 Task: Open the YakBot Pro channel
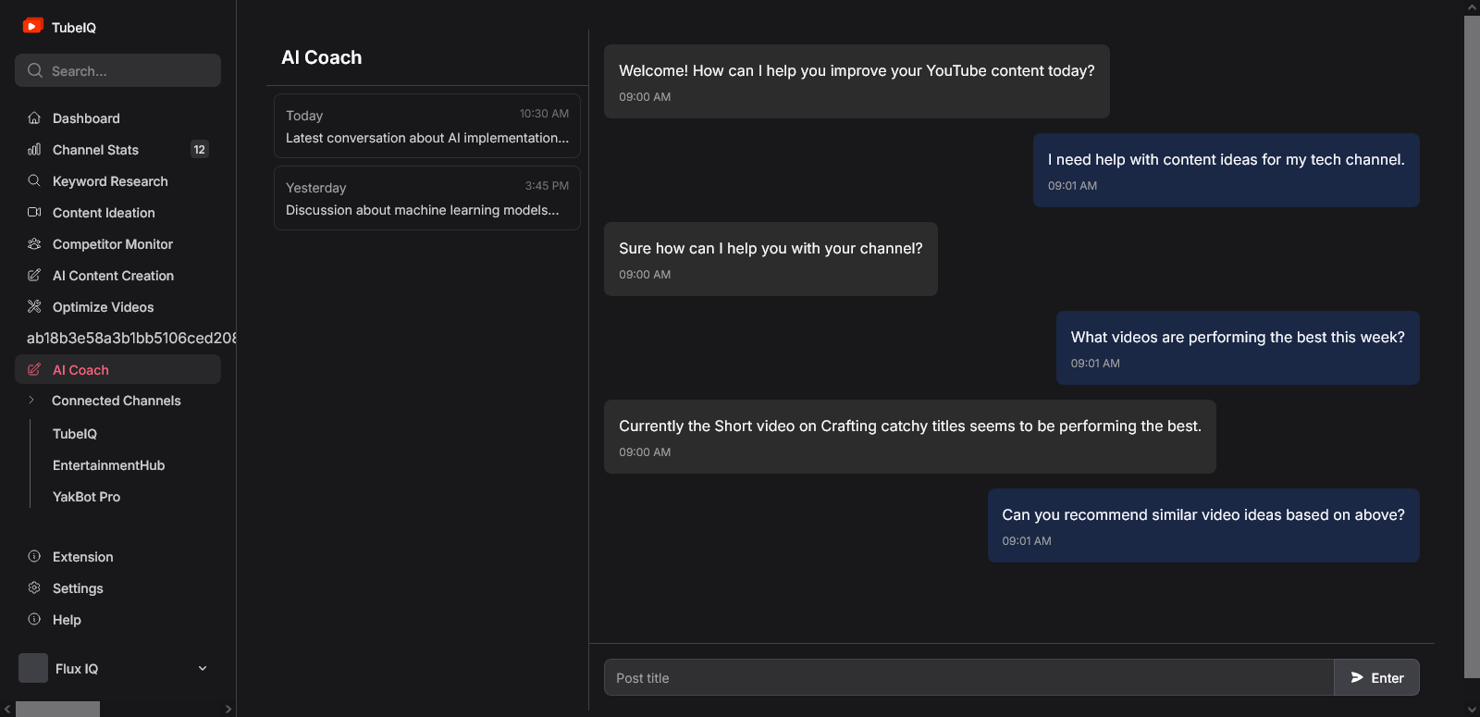[86, 497]
